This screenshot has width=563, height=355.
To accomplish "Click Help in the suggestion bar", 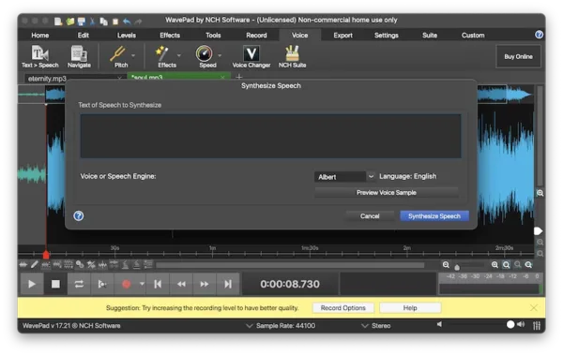I will [x=410, y=307].
